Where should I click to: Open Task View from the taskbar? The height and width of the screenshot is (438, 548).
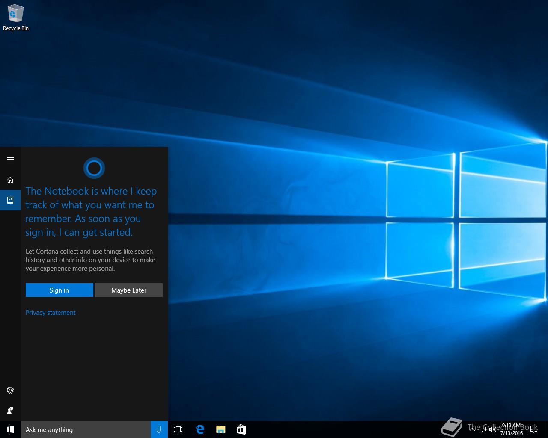(x=178, y=429)
